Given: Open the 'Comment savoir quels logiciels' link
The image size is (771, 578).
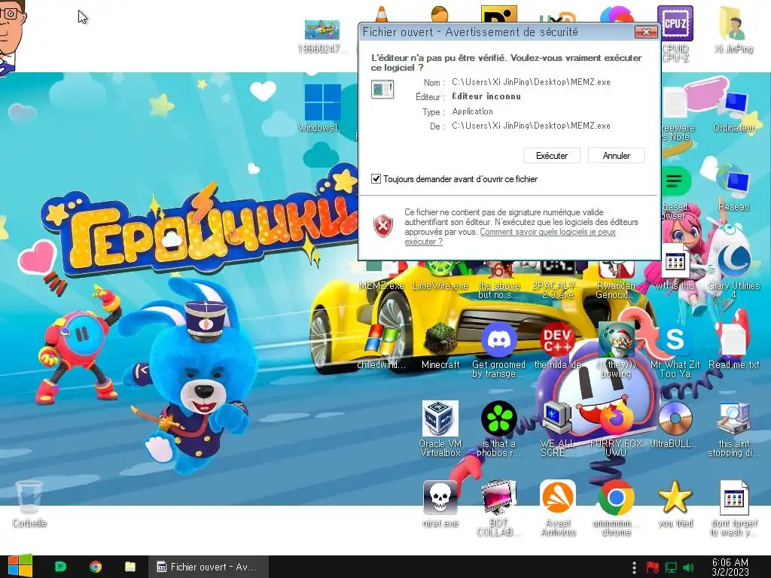Looking at the screenshot, I should (x=510, y=236).
